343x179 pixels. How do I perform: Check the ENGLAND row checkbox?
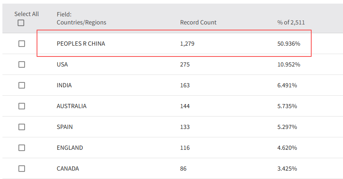point(22,148)
